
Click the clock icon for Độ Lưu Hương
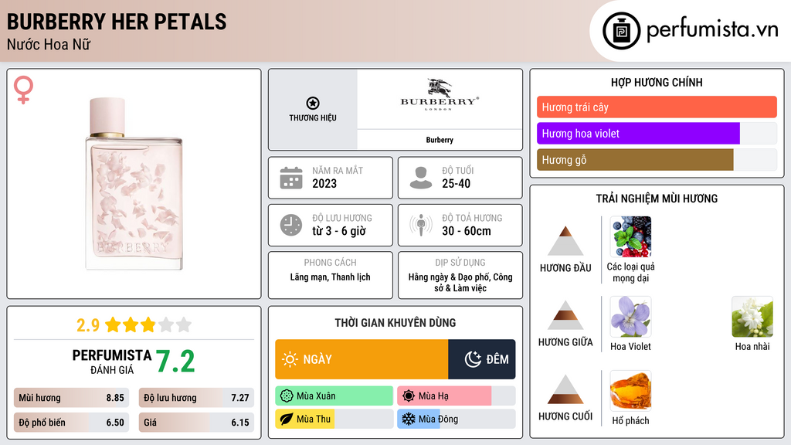click(290, 225)
